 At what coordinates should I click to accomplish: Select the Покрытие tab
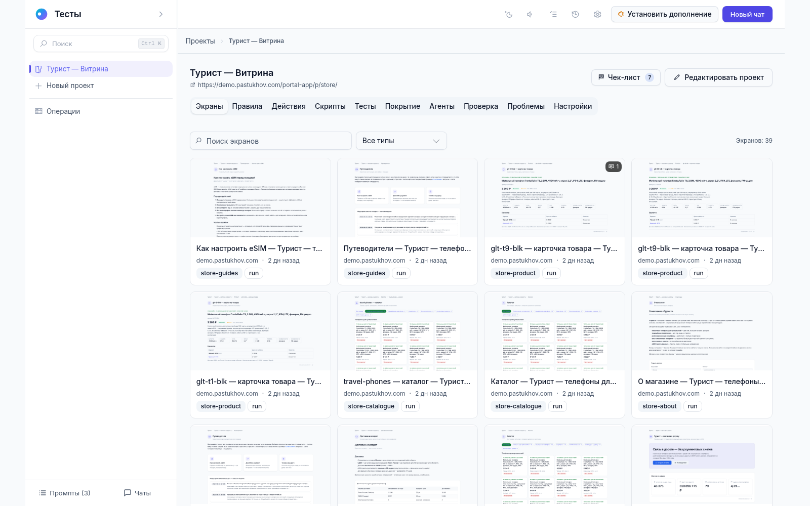tap(402, 106)
